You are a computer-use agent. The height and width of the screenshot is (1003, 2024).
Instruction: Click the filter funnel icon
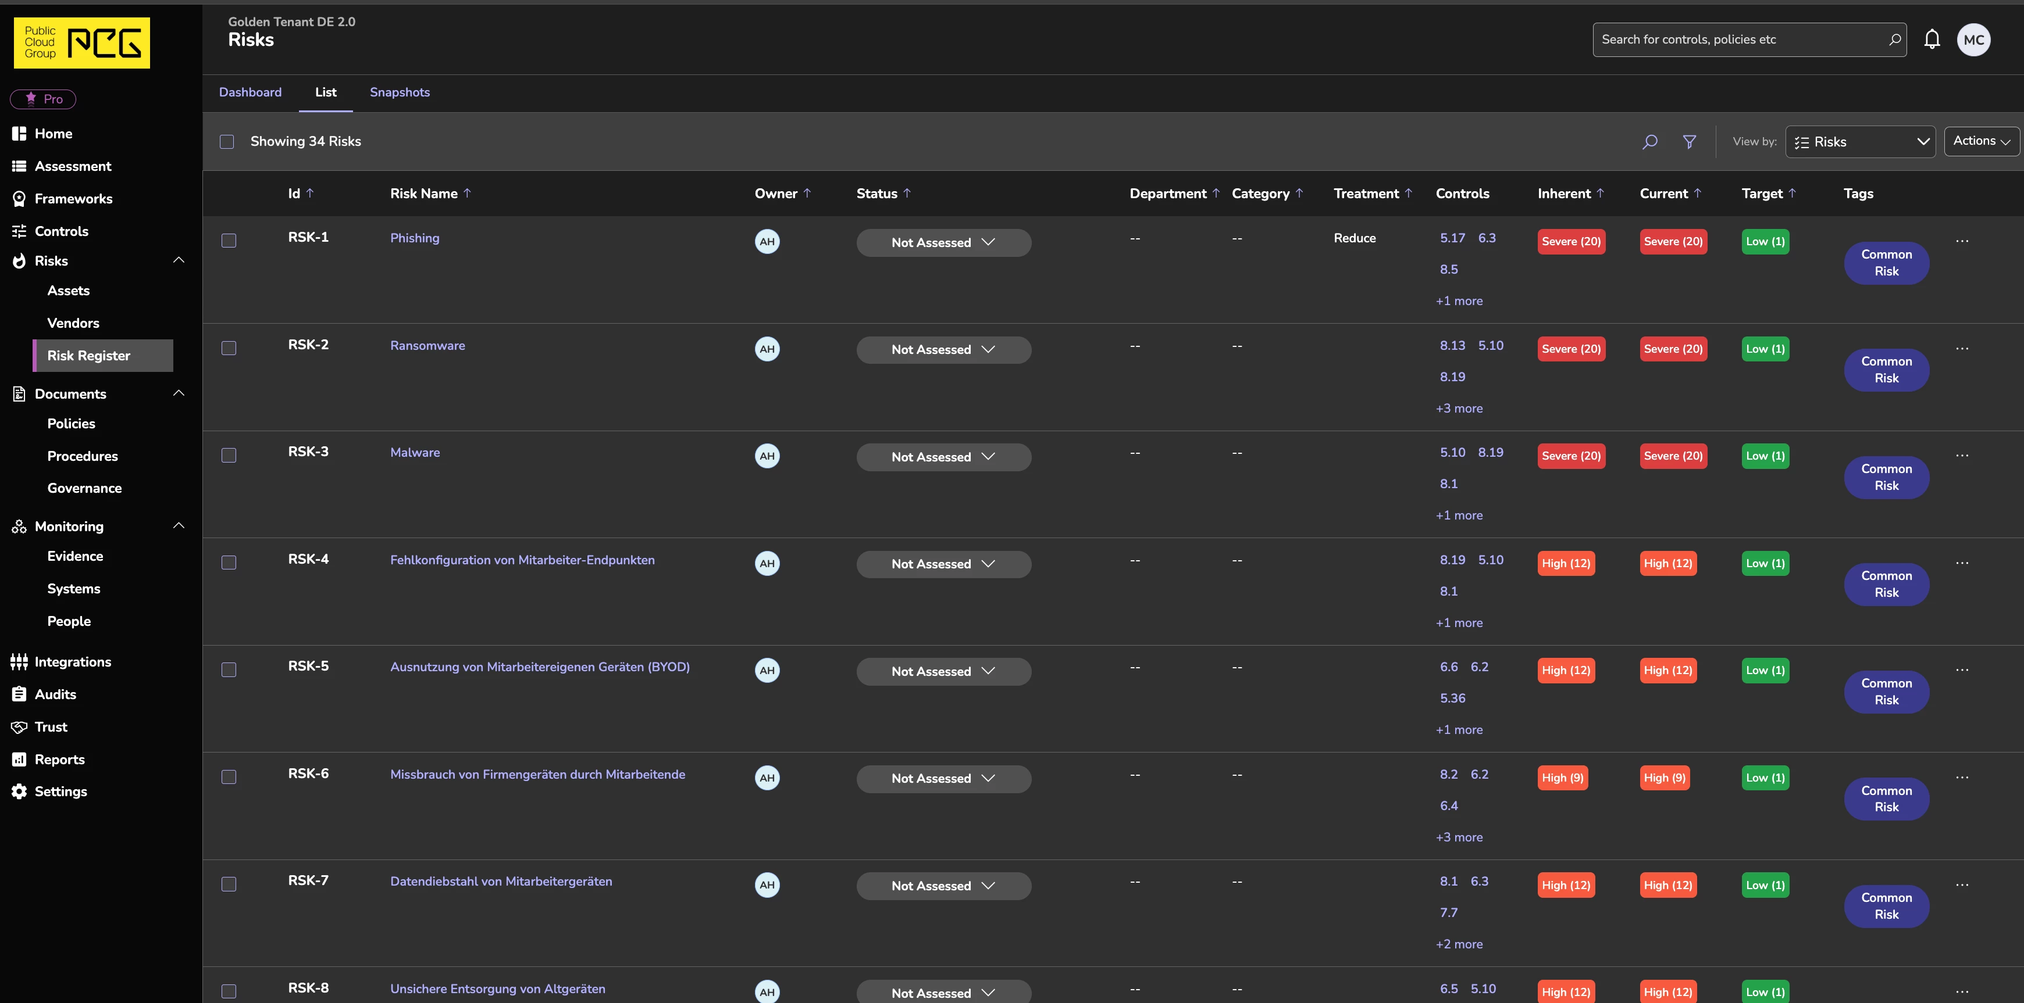[1688, 142]
